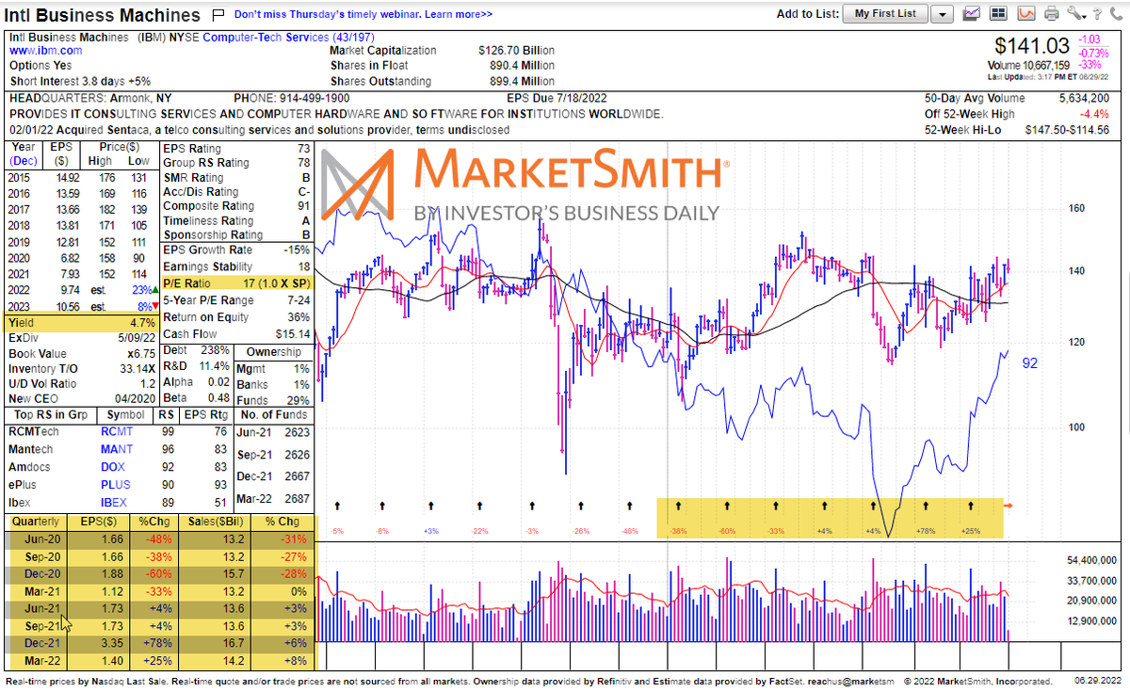
Task: Click the EPS Rating row label
Action: tap(193, 149)
